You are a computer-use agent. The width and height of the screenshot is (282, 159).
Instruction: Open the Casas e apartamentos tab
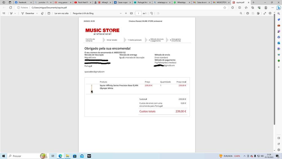click(x=122, y=2)
